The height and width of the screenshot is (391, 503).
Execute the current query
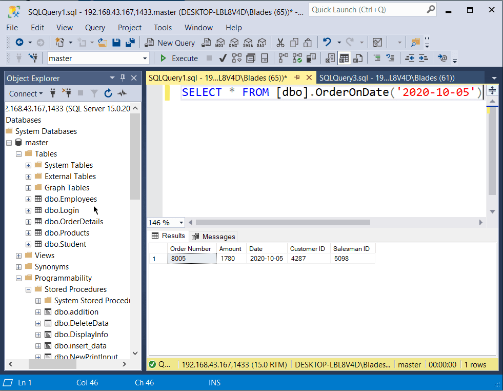coord(178,58)
